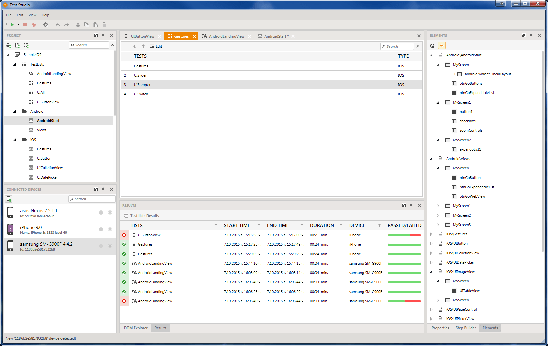Expand the iOS\Gestures node in Elements
Screen dimensions: 548x346
pos(432,234)
